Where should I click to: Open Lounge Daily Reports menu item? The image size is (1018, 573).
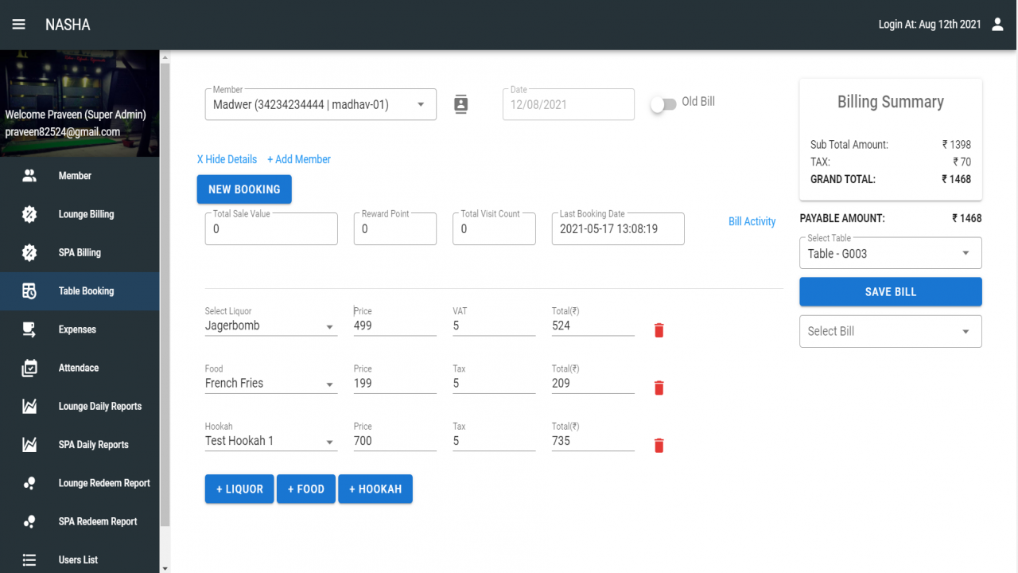(x=80, y=406)
